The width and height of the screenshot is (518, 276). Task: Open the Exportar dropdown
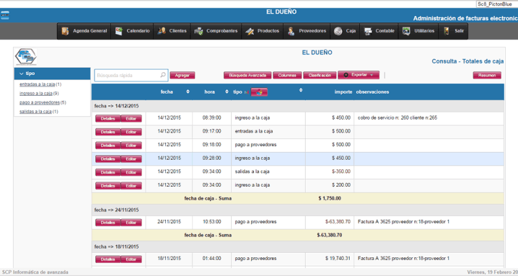click(x=359, y=75)
